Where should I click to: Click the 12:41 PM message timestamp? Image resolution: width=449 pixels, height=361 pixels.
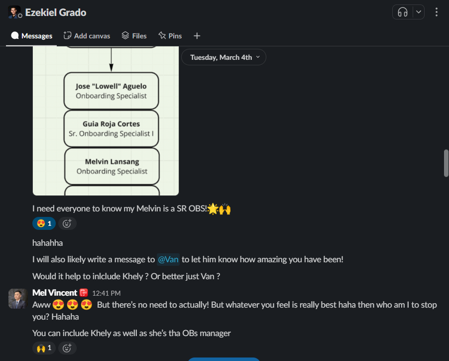106,293
